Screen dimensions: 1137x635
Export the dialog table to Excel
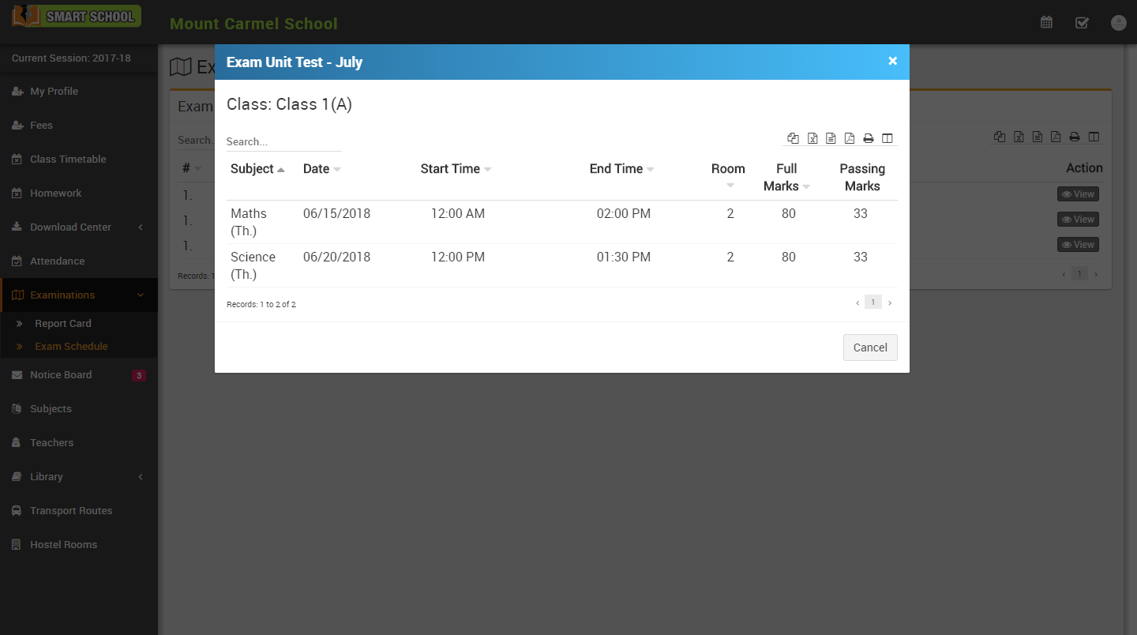click(x=812, y=138)
